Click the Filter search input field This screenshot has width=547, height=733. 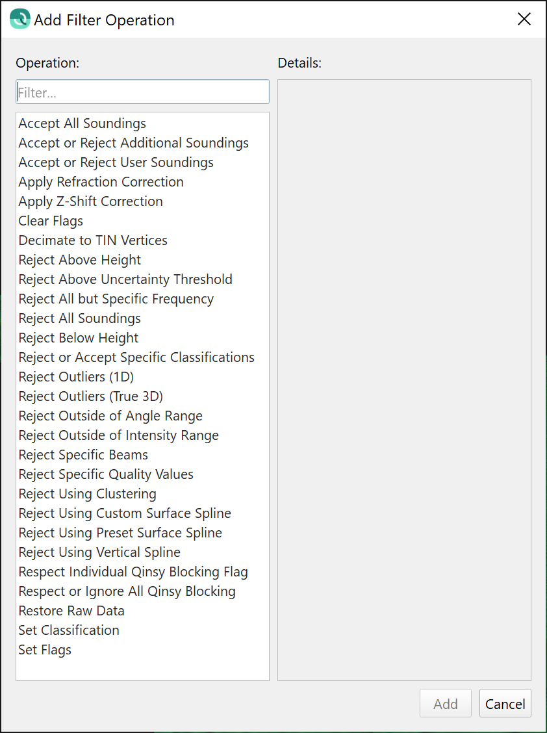(x=142, y=92)
